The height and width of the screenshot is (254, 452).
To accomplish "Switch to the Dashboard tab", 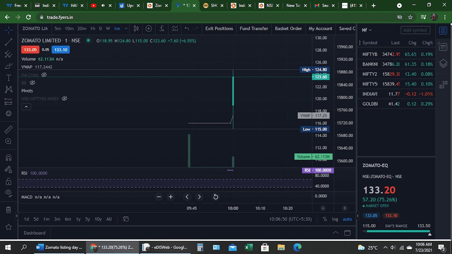I will click(35, 233).
